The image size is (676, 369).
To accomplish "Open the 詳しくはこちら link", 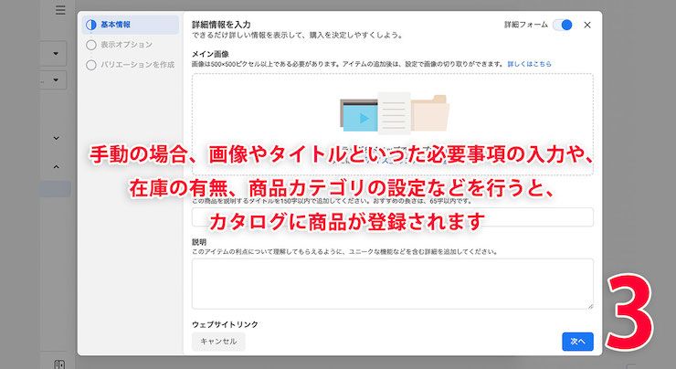I will coord(529,64).
